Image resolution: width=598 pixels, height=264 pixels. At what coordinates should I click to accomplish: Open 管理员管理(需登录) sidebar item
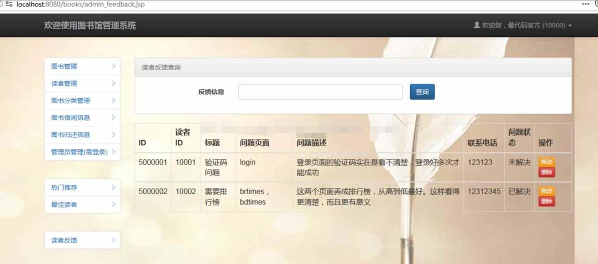pyautogui.click(x=82, y=152)
